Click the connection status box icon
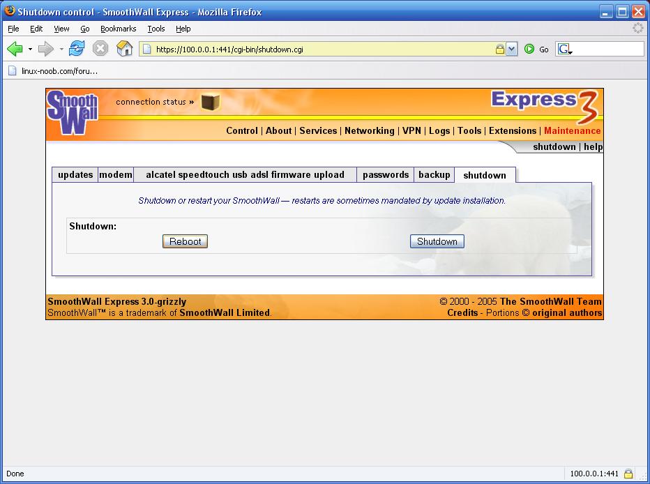Viewport: 650px width, 484px height. pyautogui.click(x=210, y=102)
